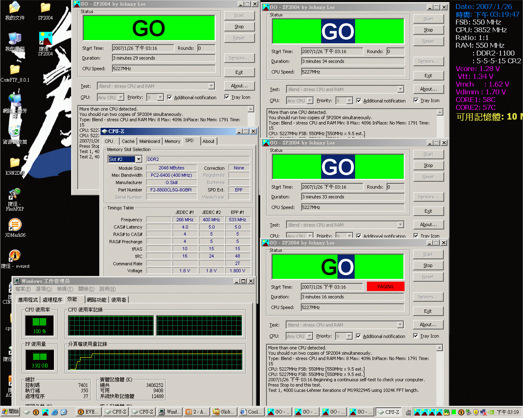Open the 處理程序 tab in Task Manager

coord(52,300)
